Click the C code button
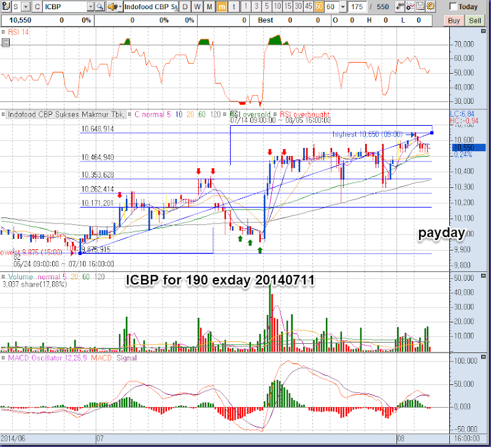This screenshot has height=447, width=491. (37, 7)
